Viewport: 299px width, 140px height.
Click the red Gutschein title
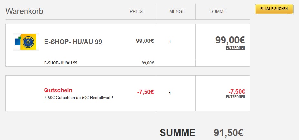(x=58, y=90)
